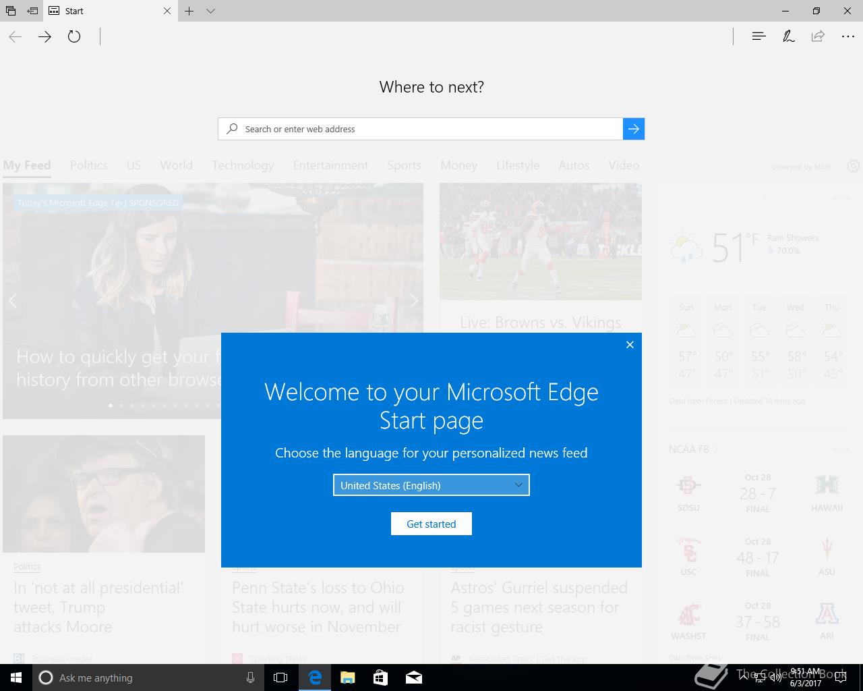Switch to the Entertainment feed tab
This screenshot has width=863, height=691.
tap(330, 165)
